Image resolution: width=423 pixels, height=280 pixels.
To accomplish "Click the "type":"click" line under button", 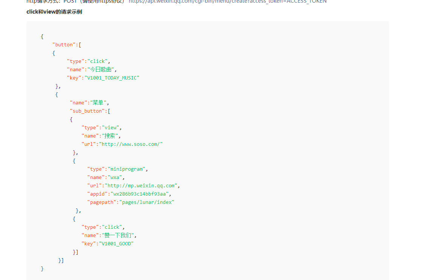I will point(88,61).
